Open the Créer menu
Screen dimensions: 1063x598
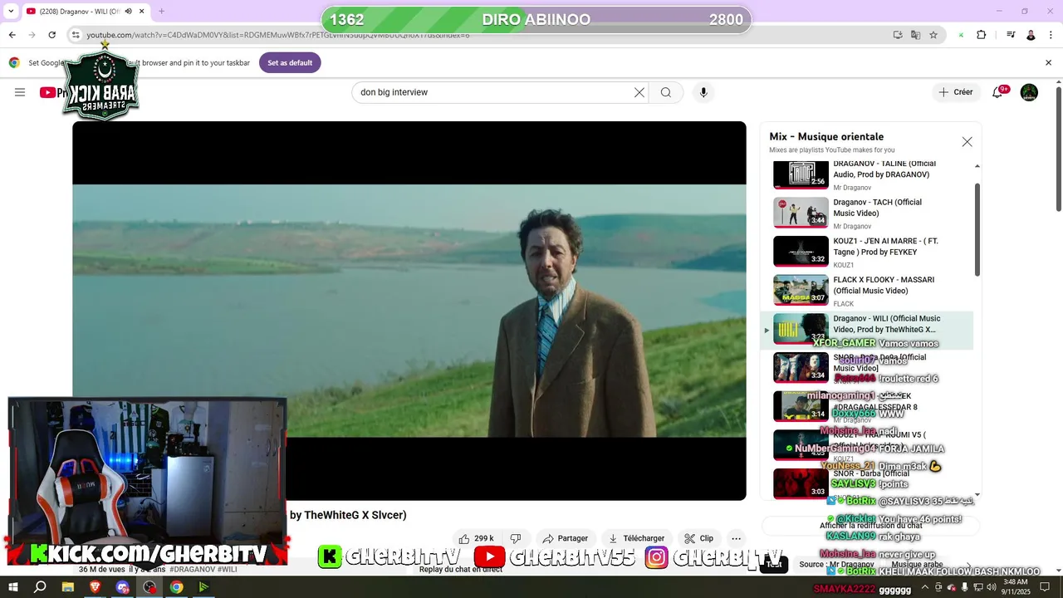point(955,92)
